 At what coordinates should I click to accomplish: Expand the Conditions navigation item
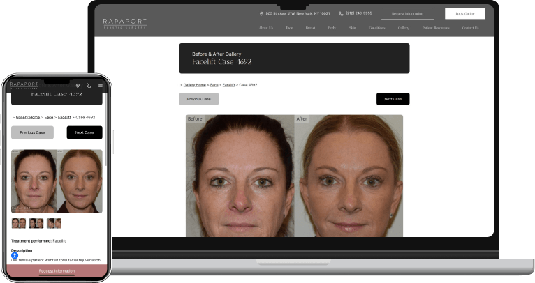(x=376, y=28)
